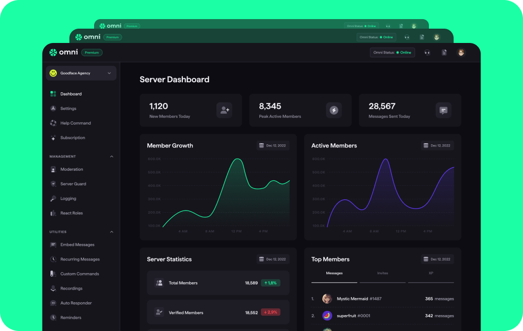The height and width of the screenshot is (331, 523).
Task: Click the 8,345 peak active value
Action: (x=270, y=106)
